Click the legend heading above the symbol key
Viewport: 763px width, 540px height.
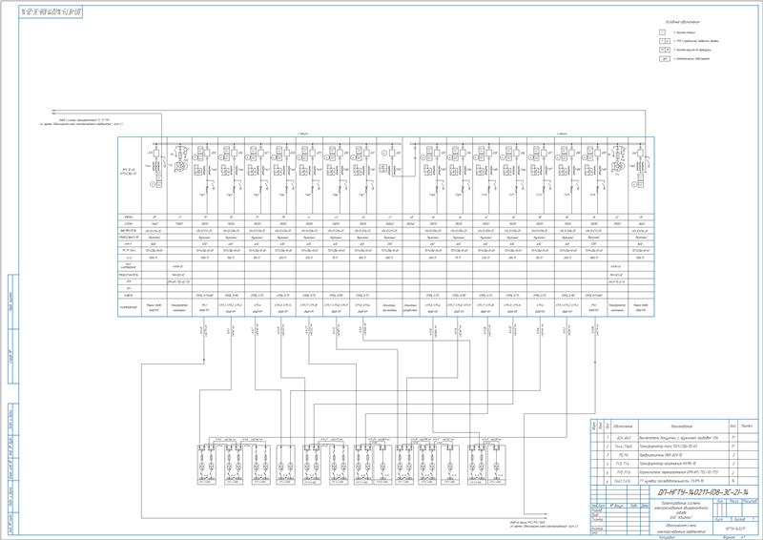[683, 22]
